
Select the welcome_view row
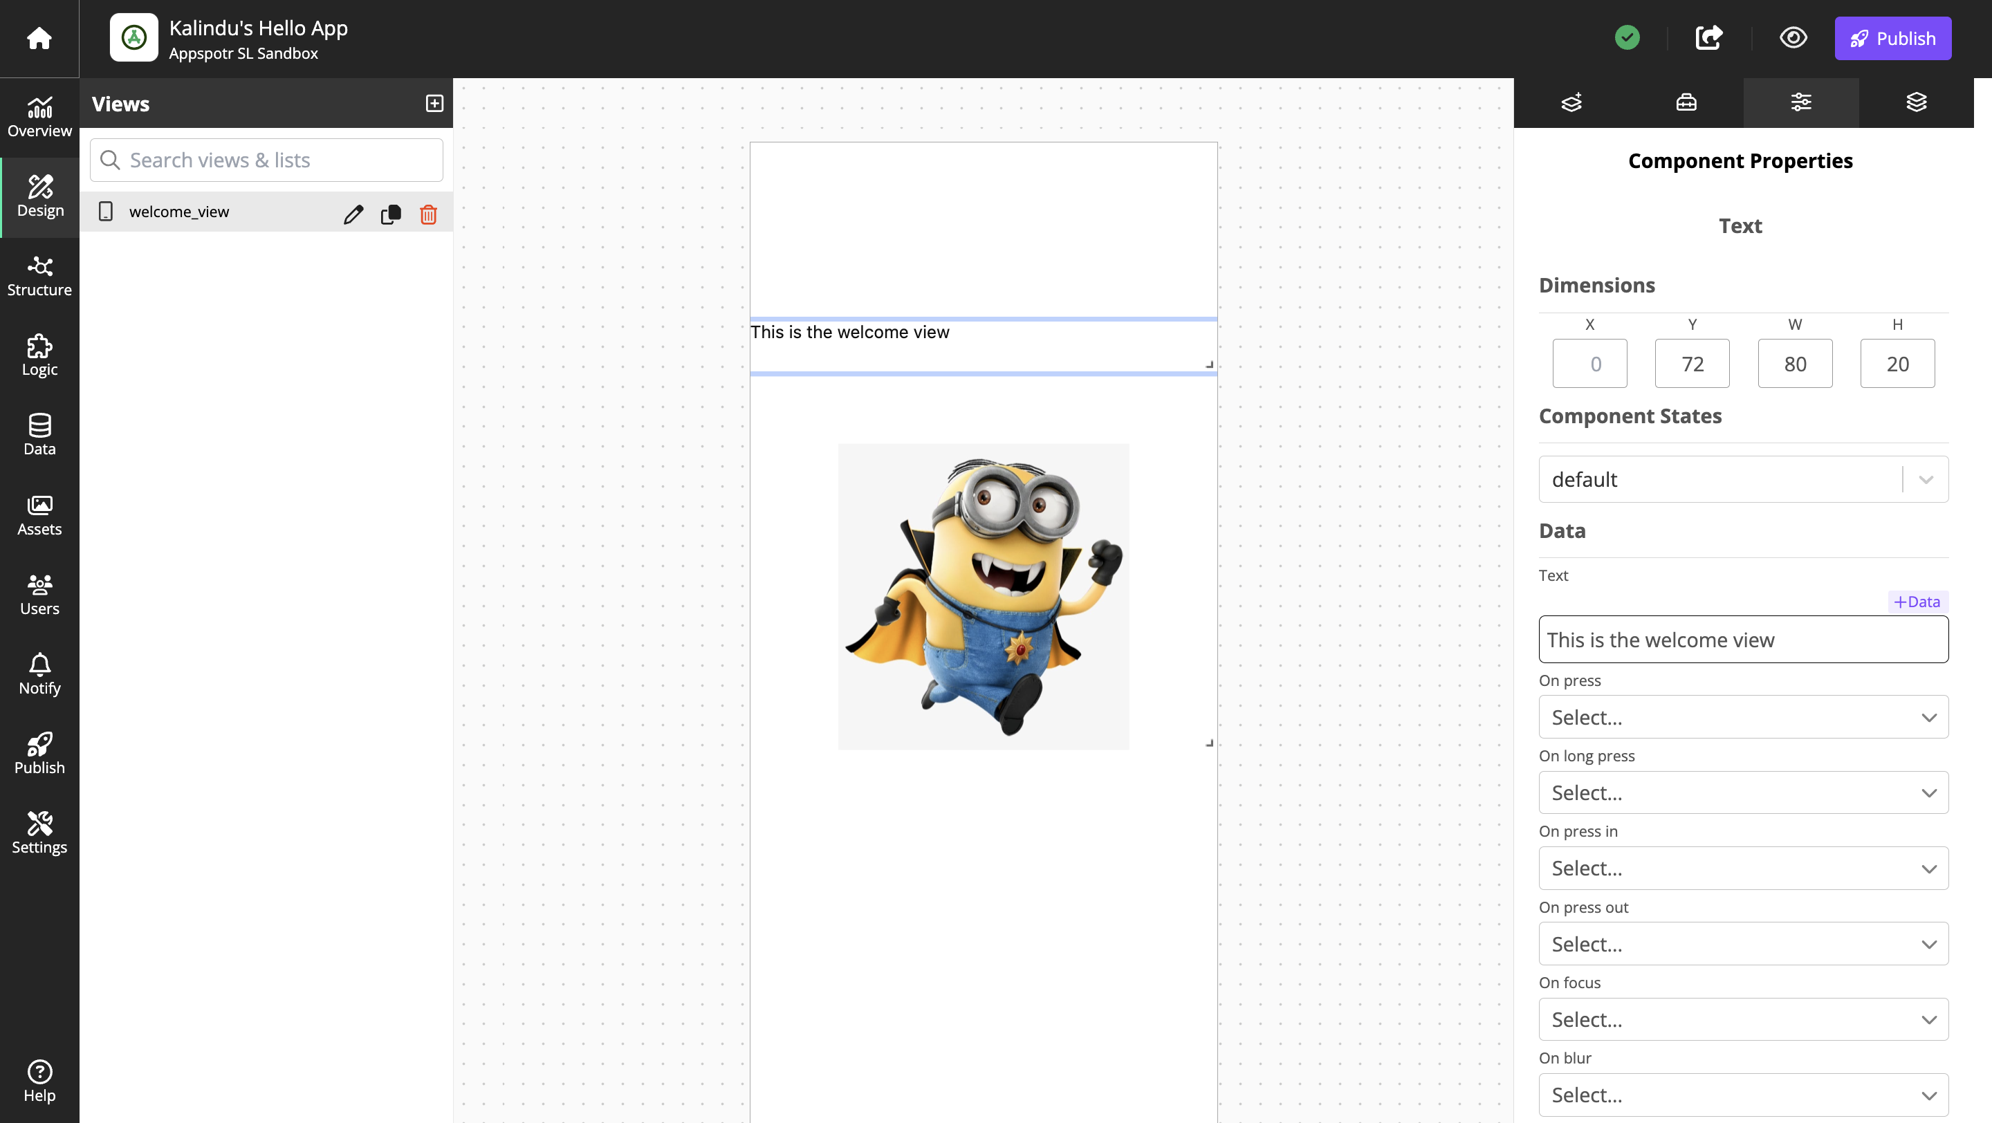point(266,212)
